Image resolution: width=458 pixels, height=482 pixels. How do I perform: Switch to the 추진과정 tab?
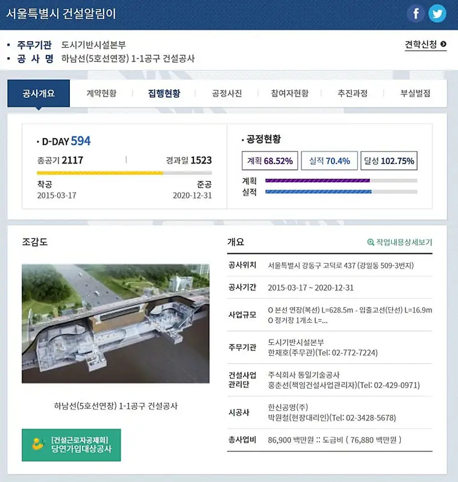(353, 94)
